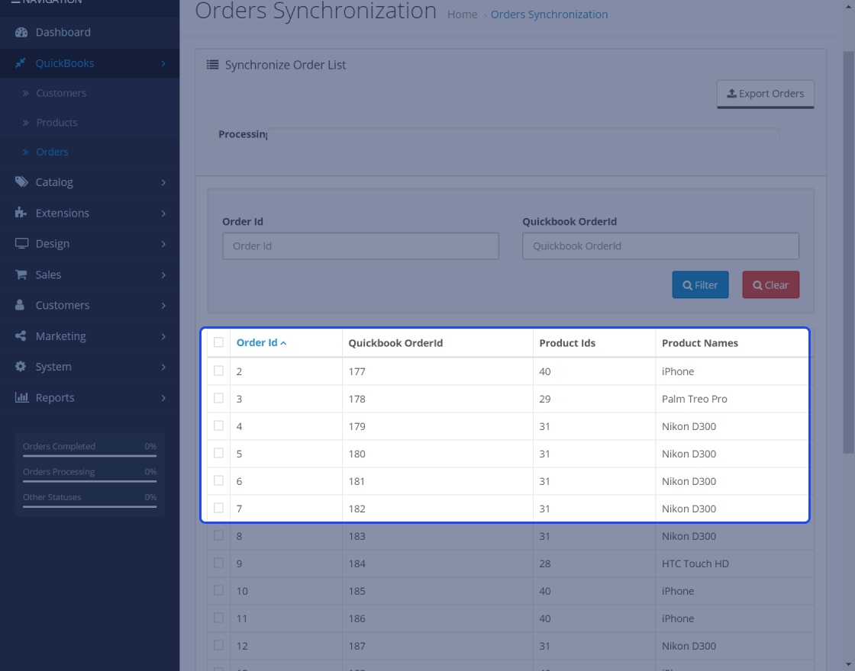Image resolution: width=855 pixels, height=671 pixels.
Task: Click the Design monitor icon
Action: [x=21, y=243]
